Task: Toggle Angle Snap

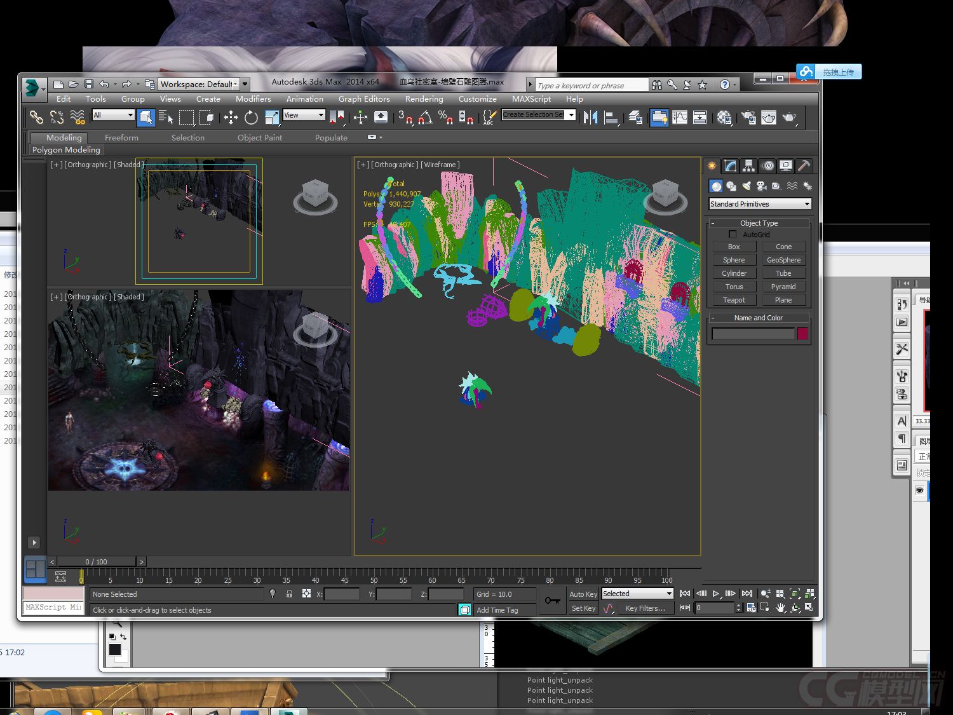Action: [426, 117]
